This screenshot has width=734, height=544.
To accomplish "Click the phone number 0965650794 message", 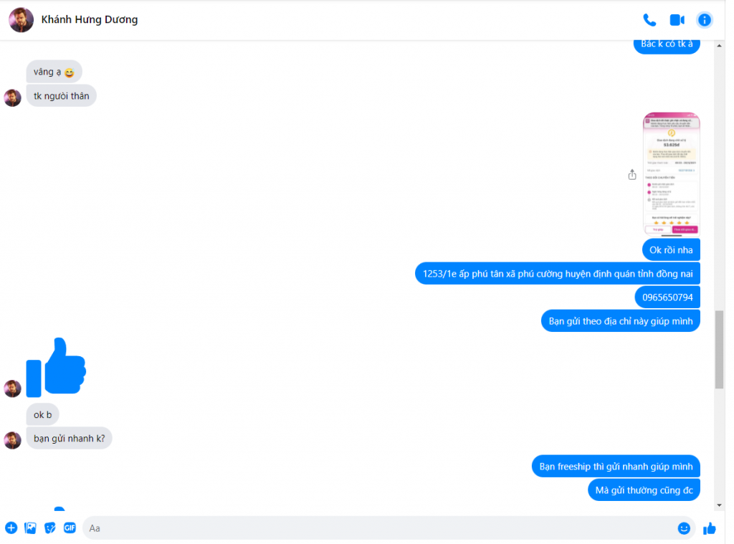I will coord(667,297).
